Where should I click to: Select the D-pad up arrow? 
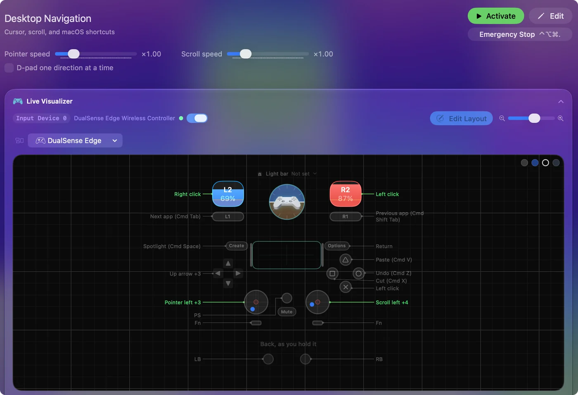228,264
